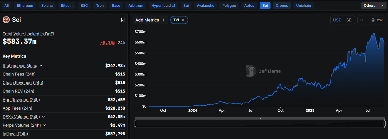Click the Add Metrics button
The image size is (388, 139).
(150, 20)
